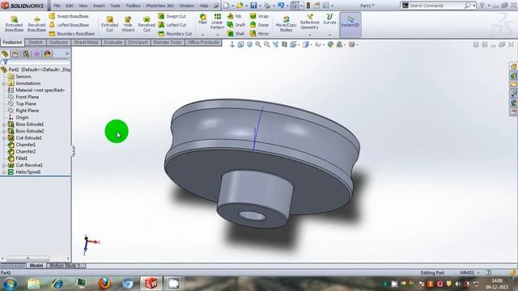Image resolution: width=518 pixels, height=291 pixels.
Task: Open the FeatureManager design tree tab
Action: click(5, 54)
